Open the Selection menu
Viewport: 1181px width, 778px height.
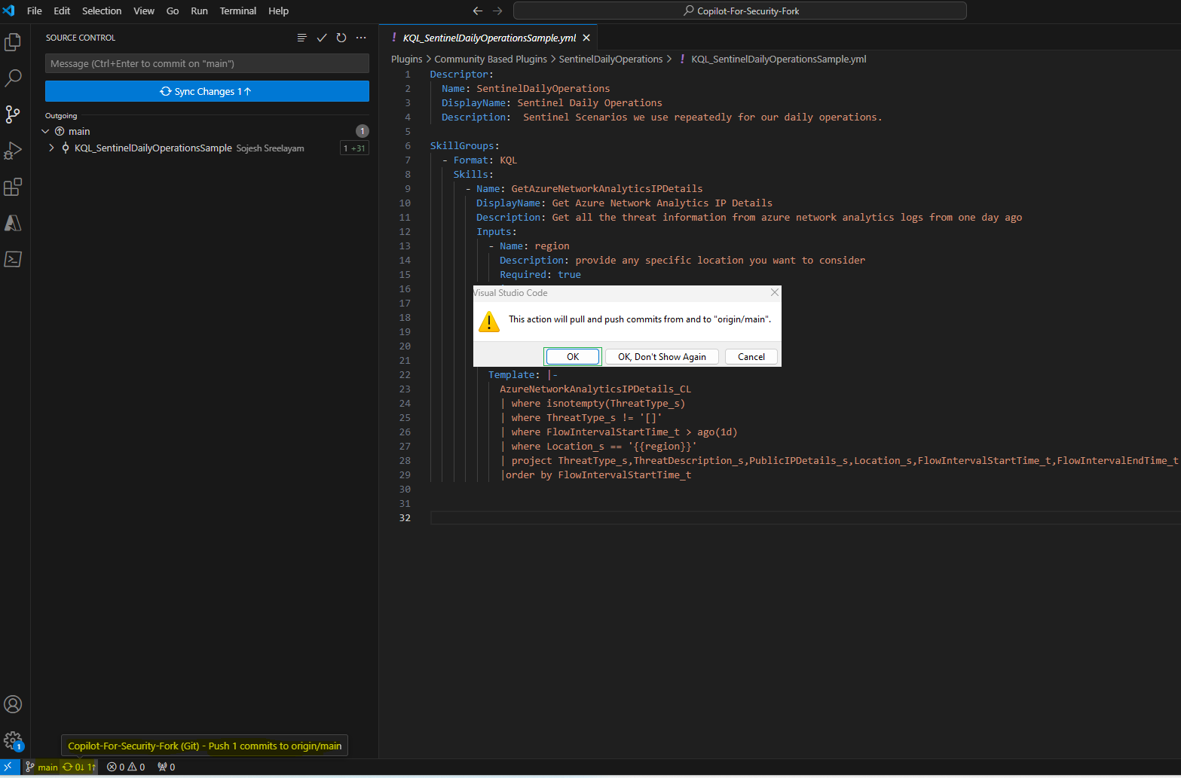click(x=102, y=11)
